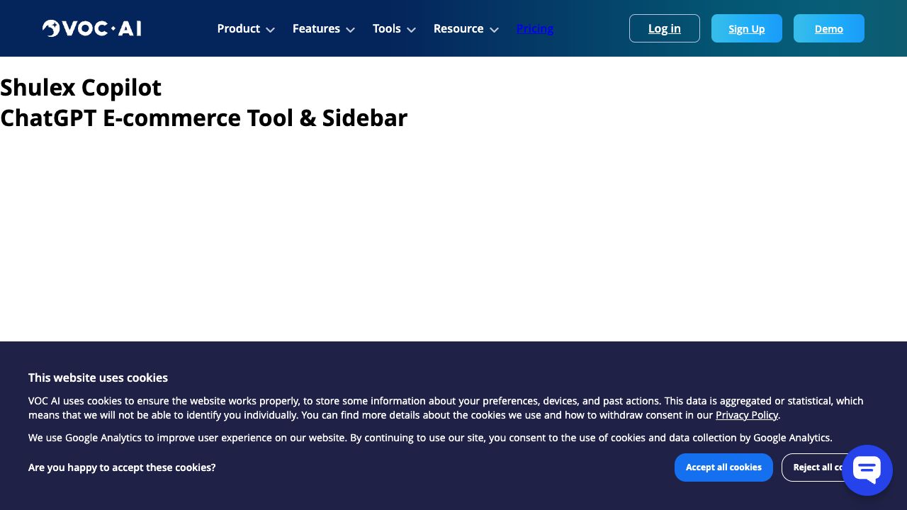Click the VOC AI logo

[92, 28]
